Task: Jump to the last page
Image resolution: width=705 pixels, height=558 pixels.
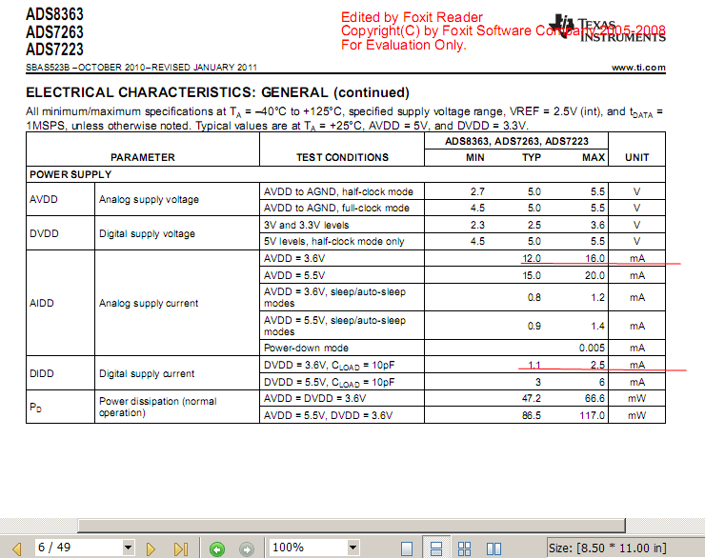Action: coord(181,548)
